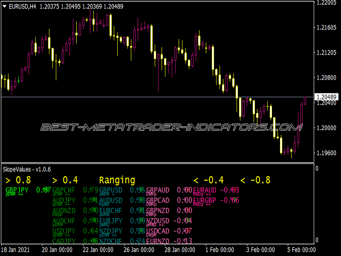The width and height of the screenshot is (341, 256).
Task: Click the 1.20000 price scale label
Action: coord(327,128)
